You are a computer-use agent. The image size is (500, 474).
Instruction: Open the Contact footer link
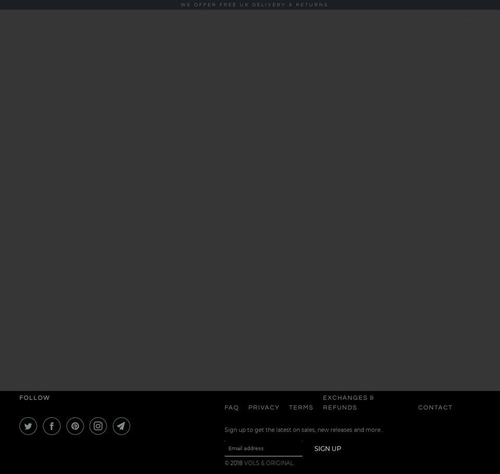coord(435,407)
